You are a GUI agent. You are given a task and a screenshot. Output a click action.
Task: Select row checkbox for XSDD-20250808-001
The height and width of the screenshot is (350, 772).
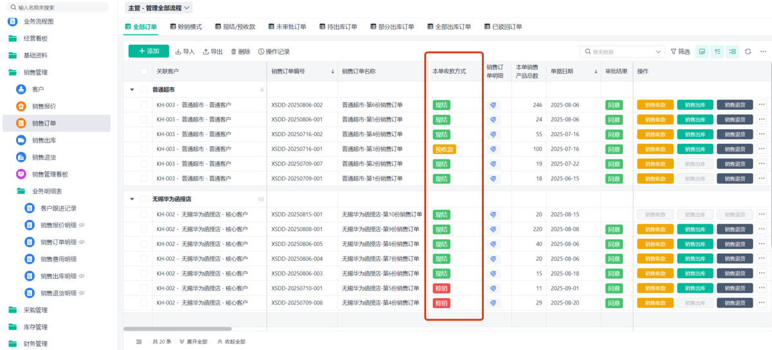pyautogui.click(x=144, y=229)
